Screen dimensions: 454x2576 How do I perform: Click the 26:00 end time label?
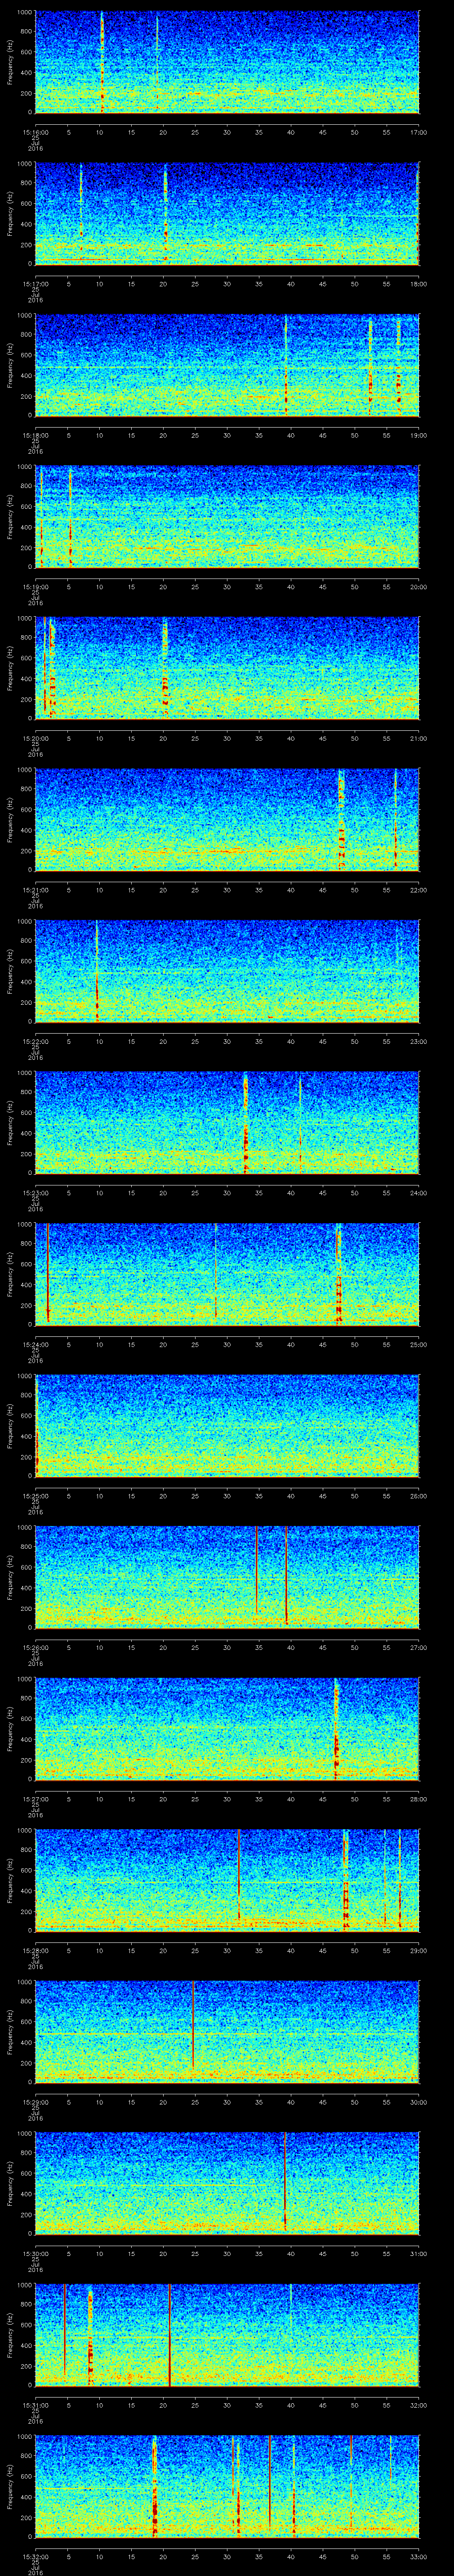pos(418,1496)
